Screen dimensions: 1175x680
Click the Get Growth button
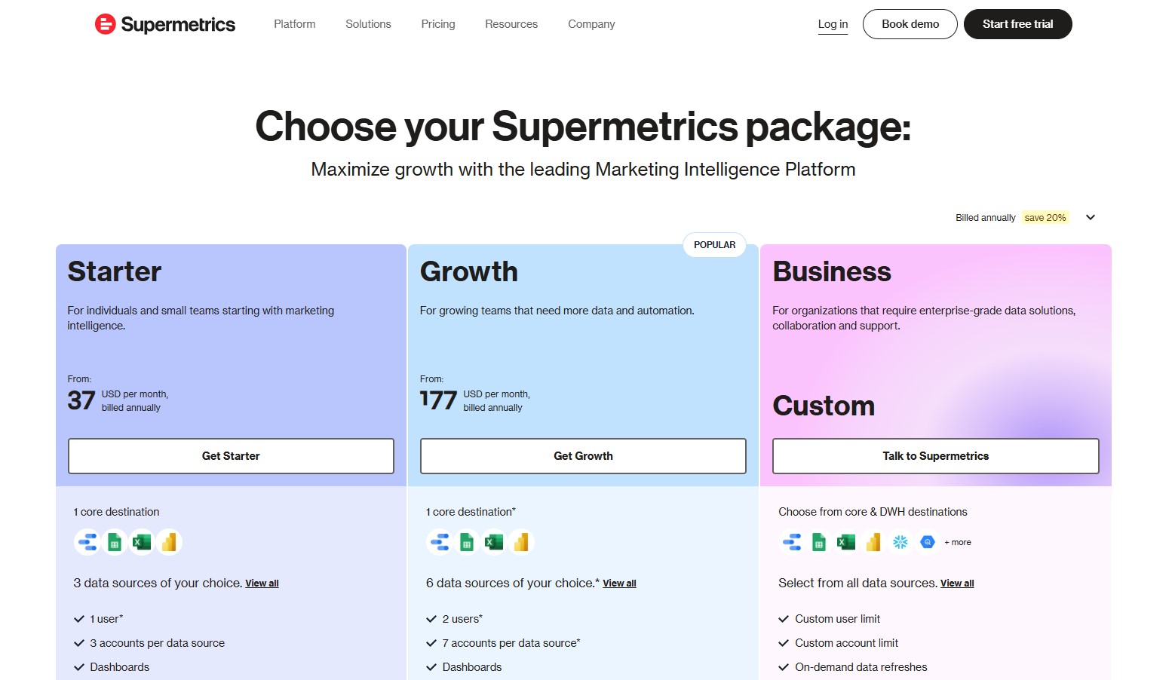pyautogui.click(x=583, y=456)
